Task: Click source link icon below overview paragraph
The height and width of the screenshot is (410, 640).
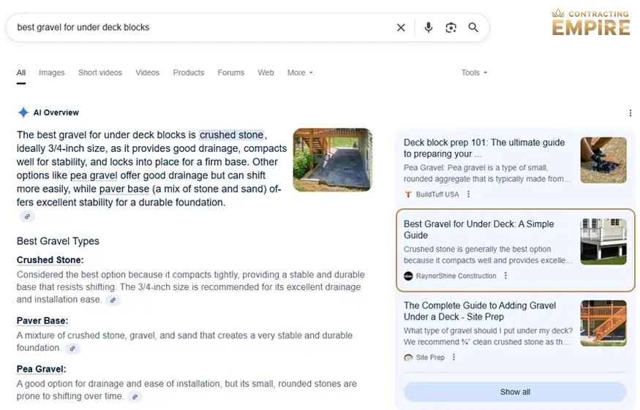Action: (x=27, y=216)
